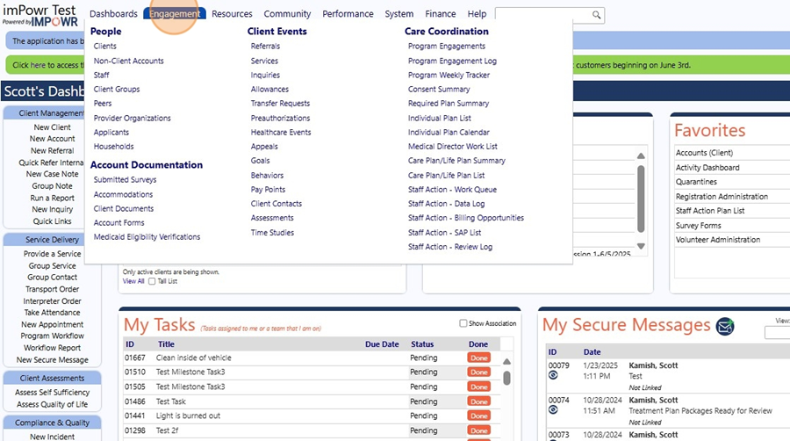Open Staff Action - Review Log
Image resolution: width=790 pixels, height=441 pixels.
[x=450, y=247]
